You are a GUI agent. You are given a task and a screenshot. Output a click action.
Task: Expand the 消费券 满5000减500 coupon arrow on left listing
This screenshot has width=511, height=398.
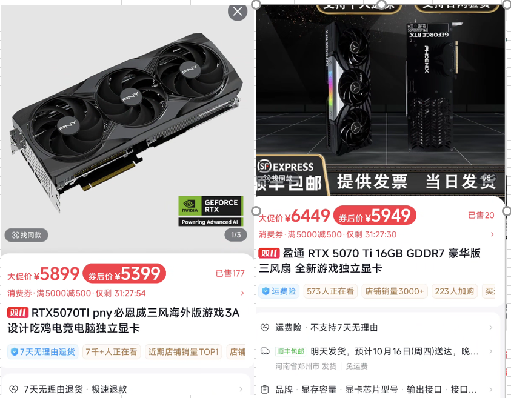[242, 293]
